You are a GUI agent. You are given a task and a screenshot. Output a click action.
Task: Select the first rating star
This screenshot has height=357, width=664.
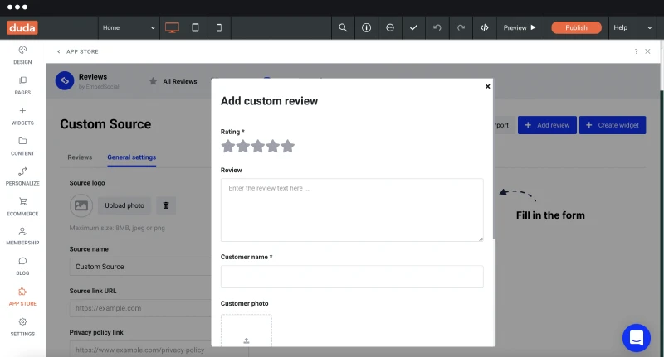point(227,146)
